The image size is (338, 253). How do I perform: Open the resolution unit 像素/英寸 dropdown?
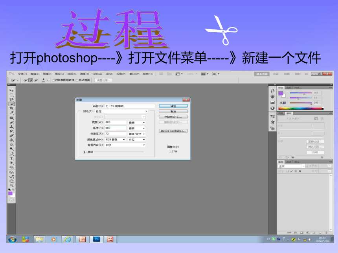[137, 134]
